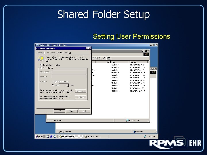Switch to the General tab

pos(41,53)
